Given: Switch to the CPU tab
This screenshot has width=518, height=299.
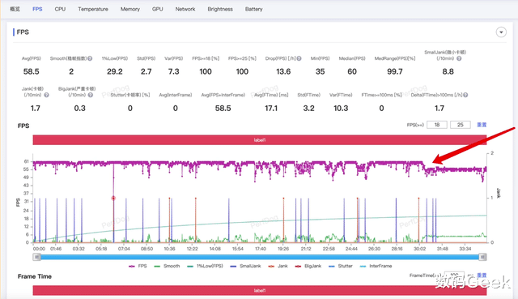Looking at the screenshot, I should pos(60,9).
